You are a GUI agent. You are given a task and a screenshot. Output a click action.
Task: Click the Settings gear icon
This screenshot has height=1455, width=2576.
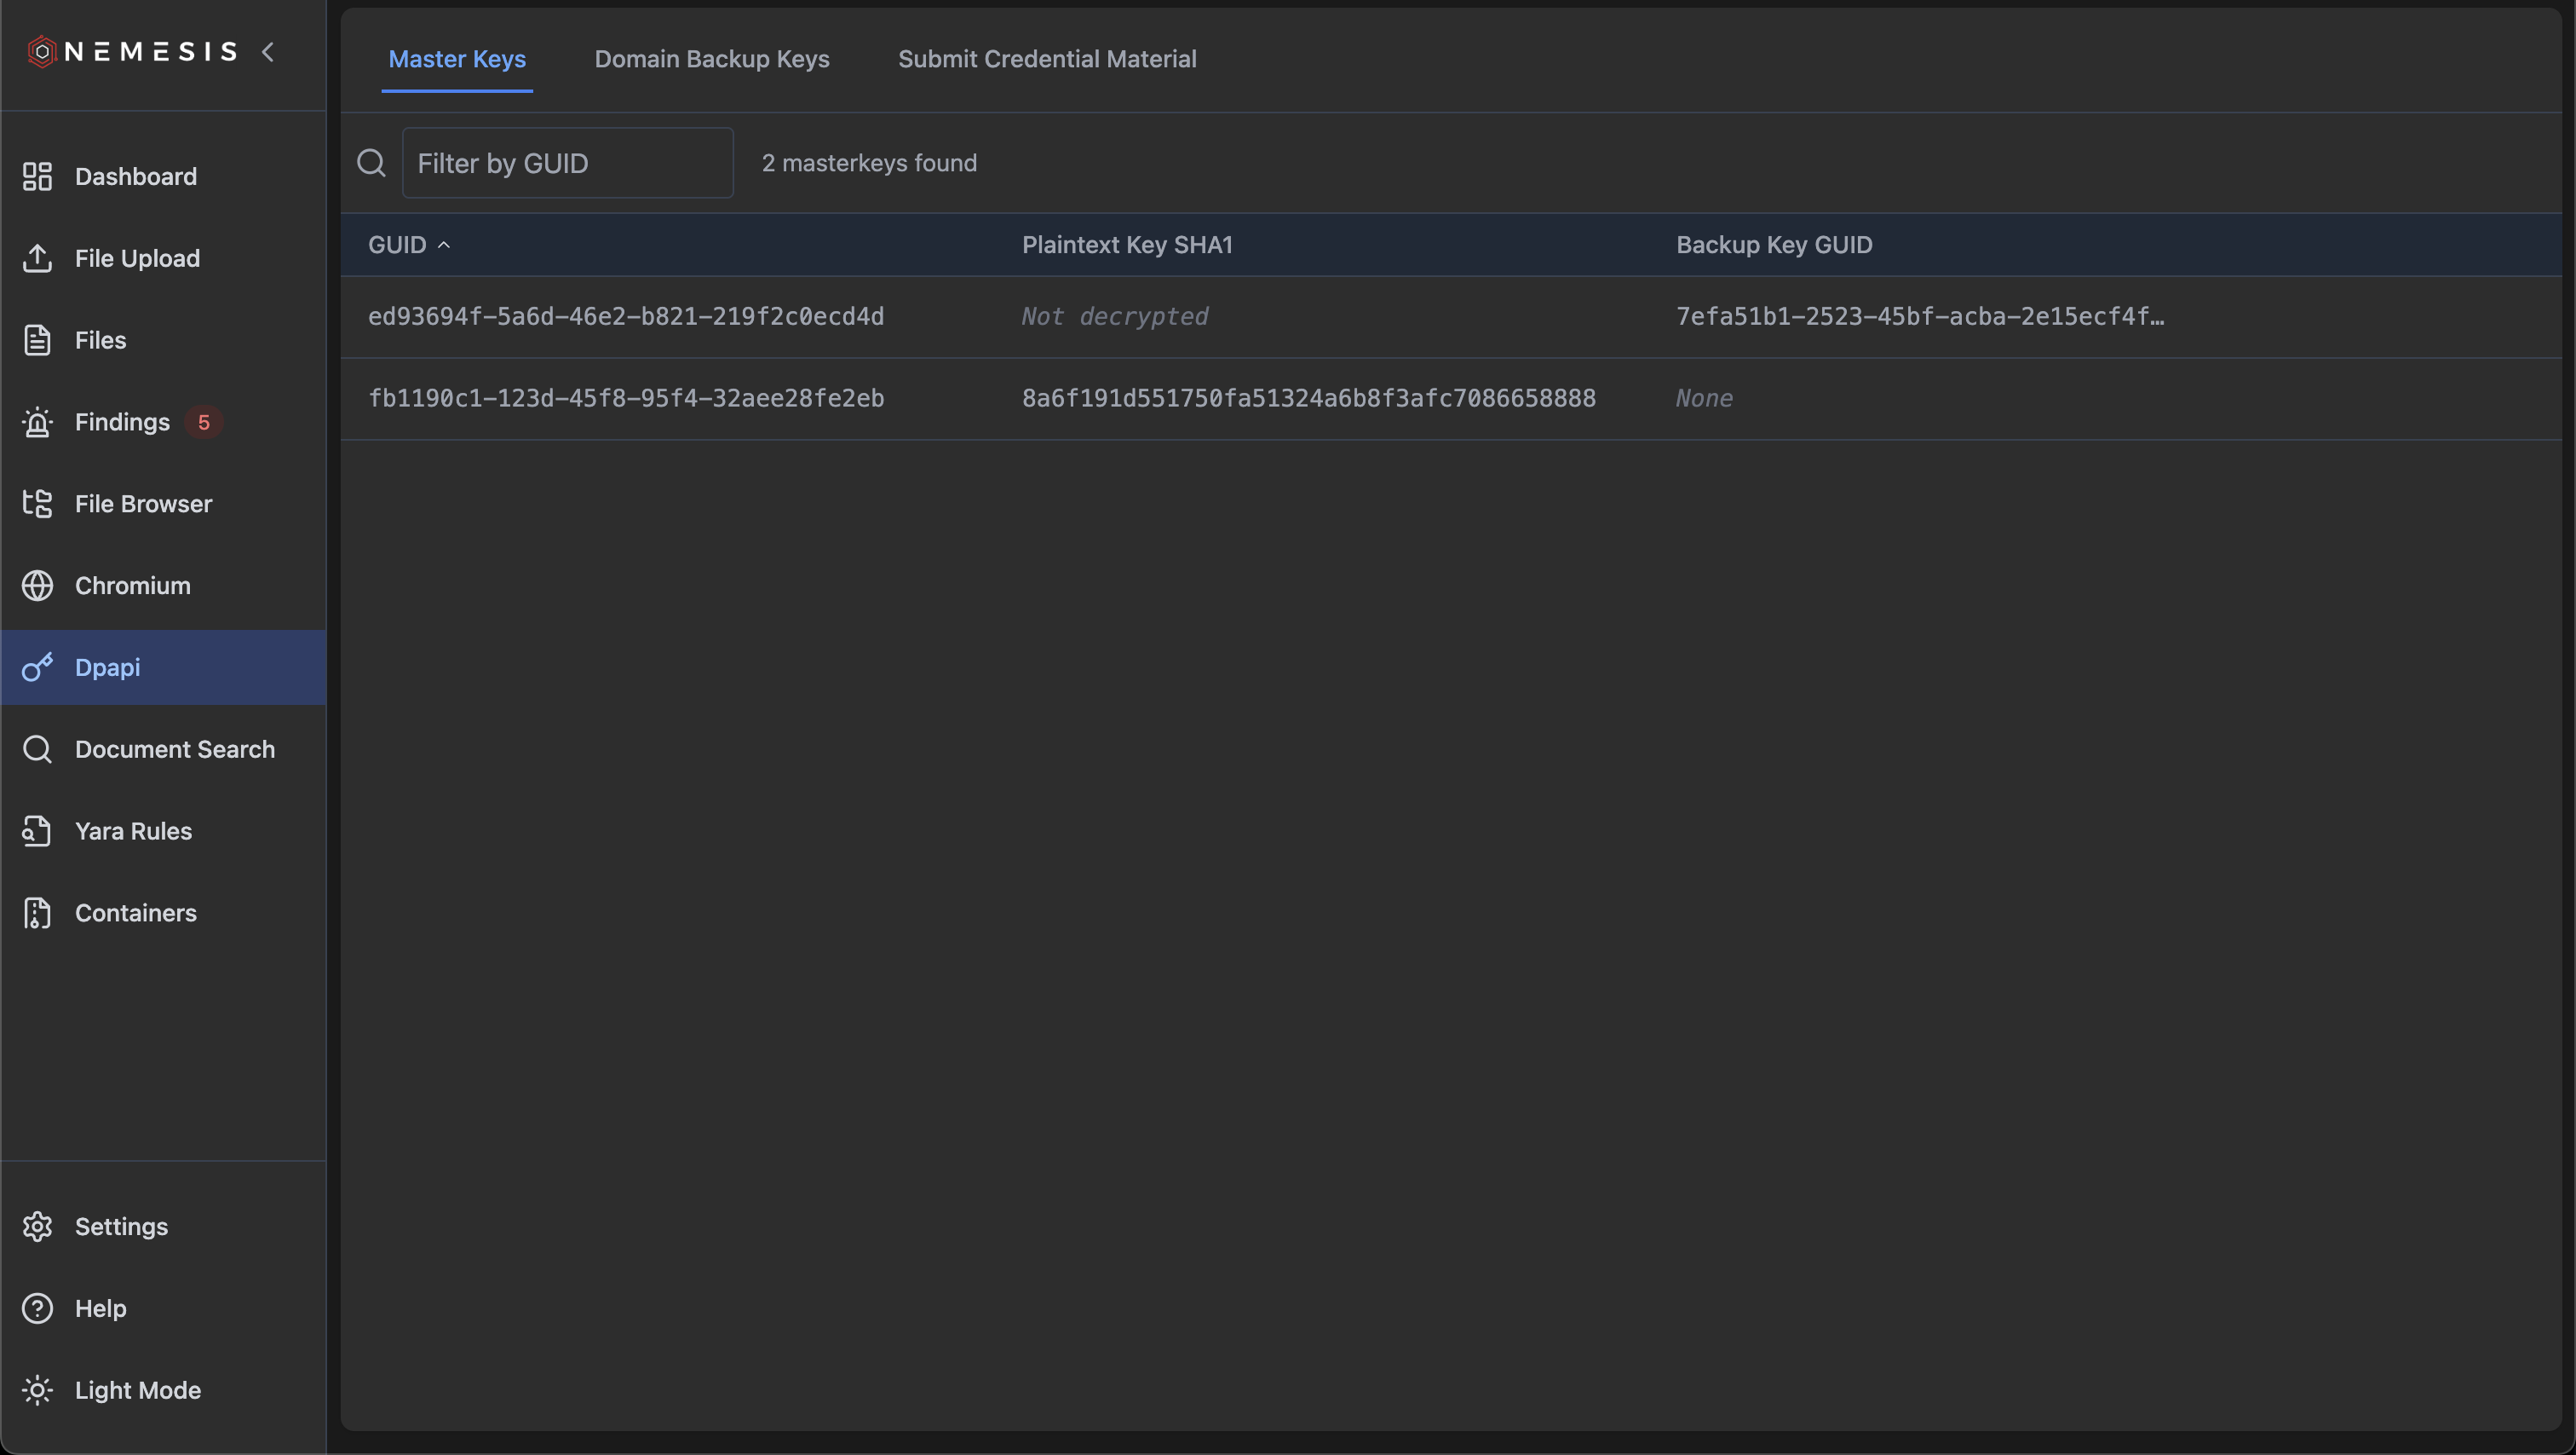coord(37,1226)
